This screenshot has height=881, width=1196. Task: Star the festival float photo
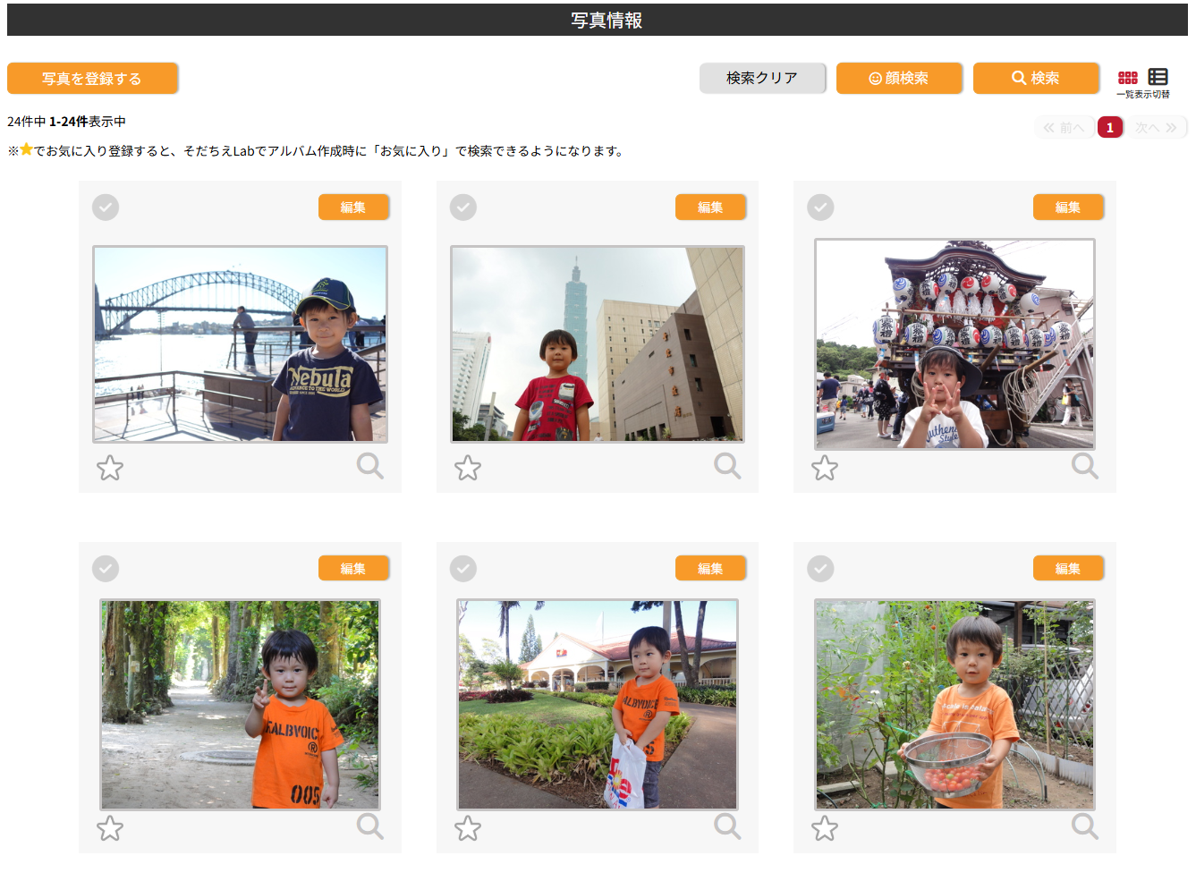click(x=825, y=468)
